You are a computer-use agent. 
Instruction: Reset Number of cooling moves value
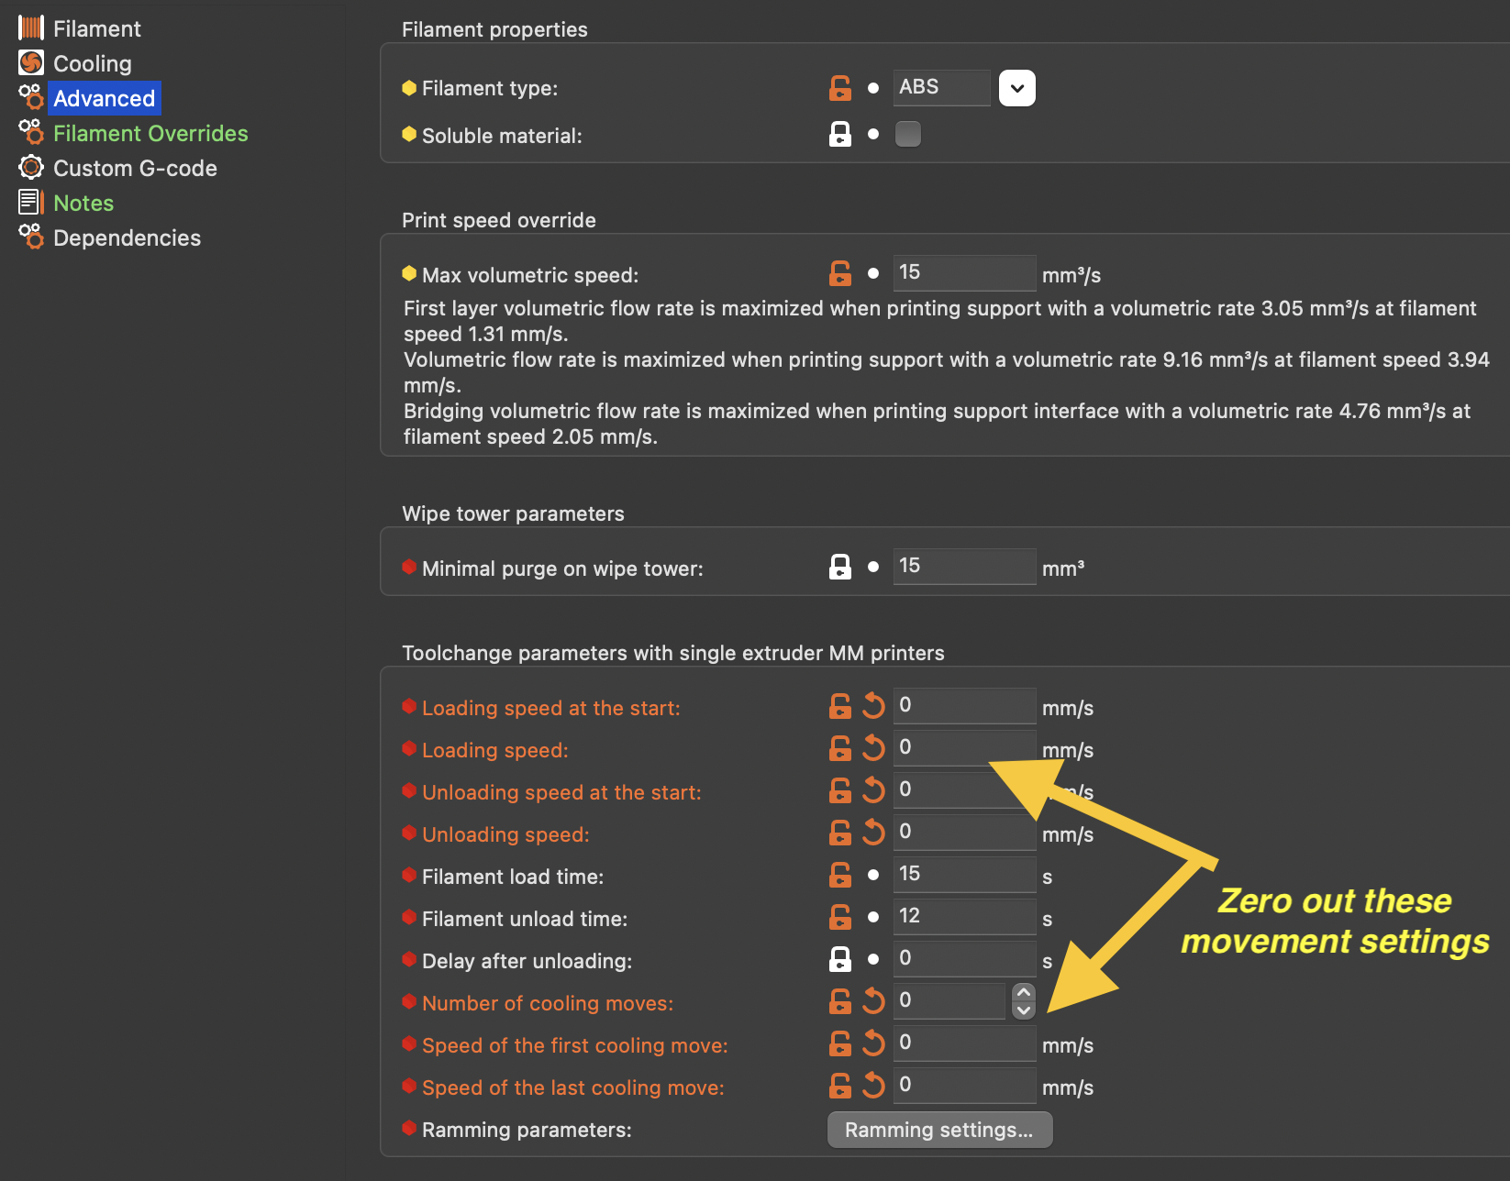[x=873, y=1001]
